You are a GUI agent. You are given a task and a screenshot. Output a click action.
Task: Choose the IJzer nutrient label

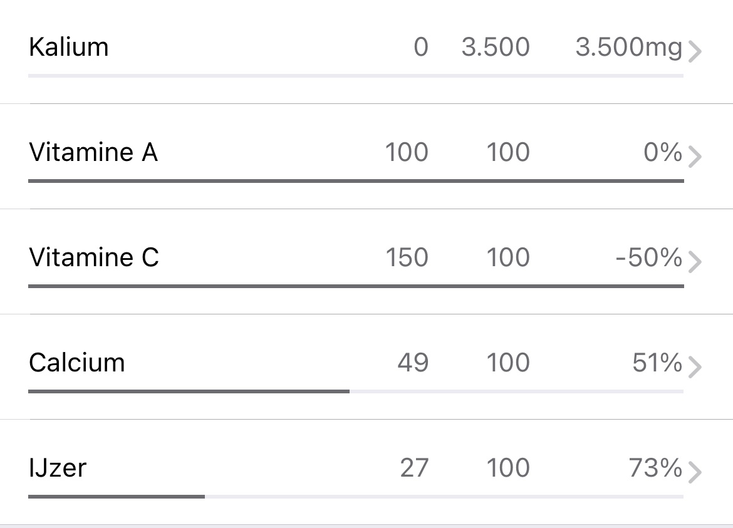58,468
